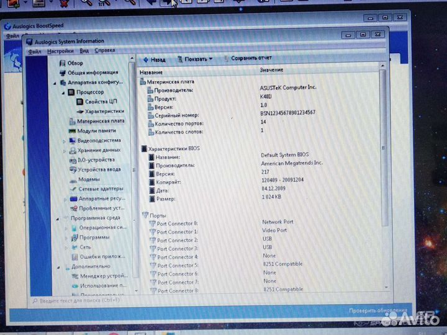The width and height of the screenshot is (447, 335).
Task: Expand the Аппаратные ресурсы node
Action: coord(65,200)
